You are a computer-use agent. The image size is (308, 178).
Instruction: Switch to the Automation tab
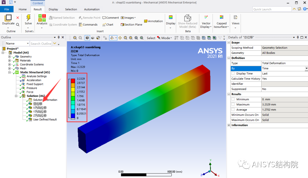[x=92, y=9]
